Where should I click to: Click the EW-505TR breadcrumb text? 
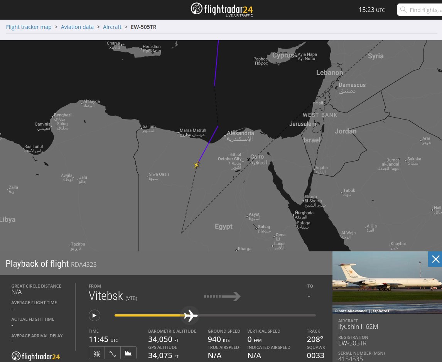[x=143, y=27]
